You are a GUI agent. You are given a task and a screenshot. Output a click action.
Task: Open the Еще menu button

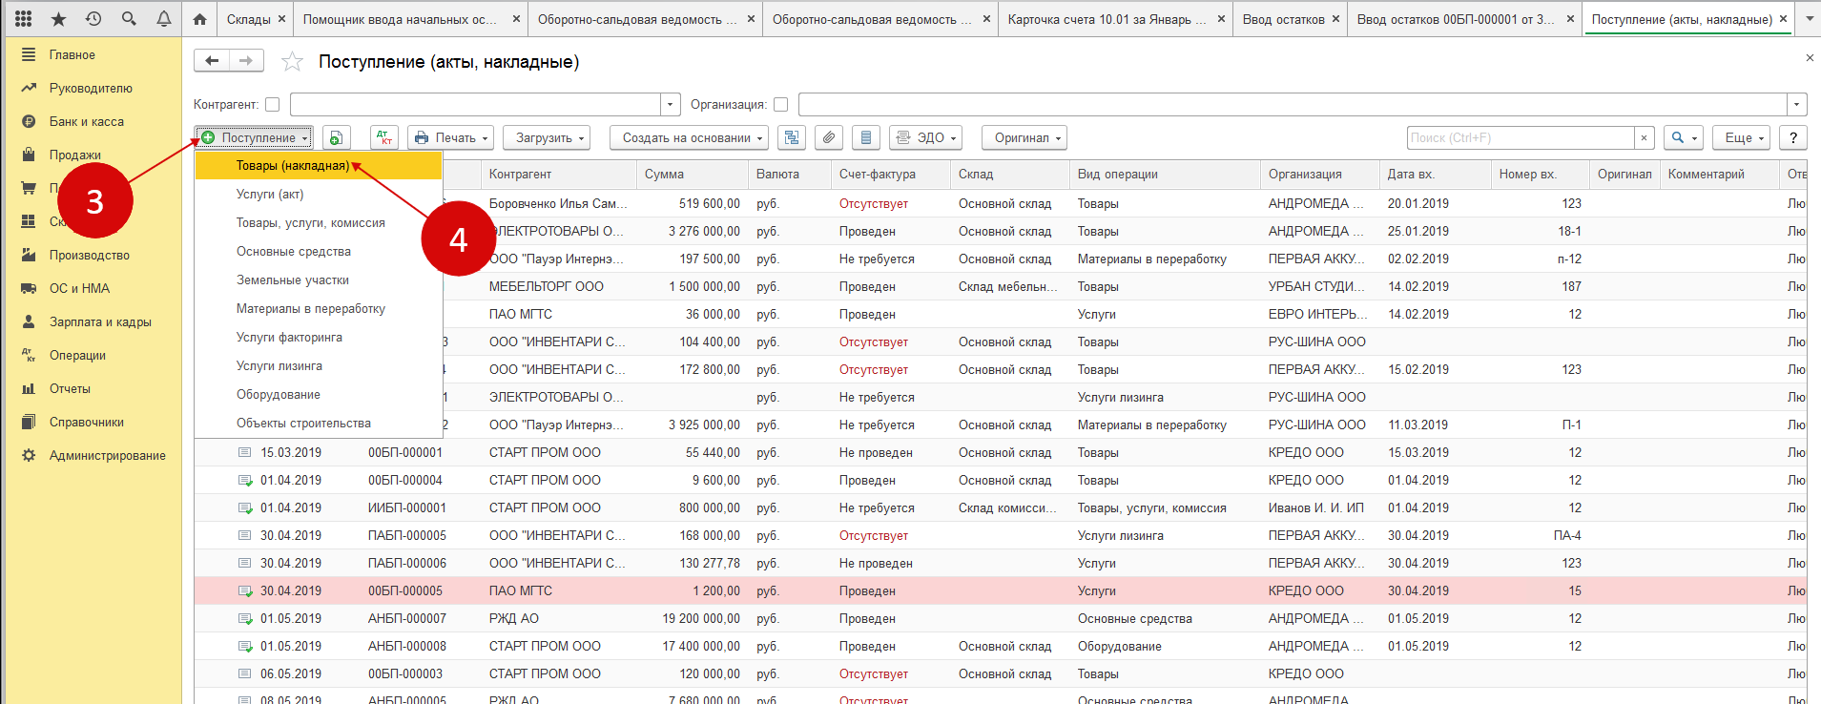click(x=1742, y=137)
